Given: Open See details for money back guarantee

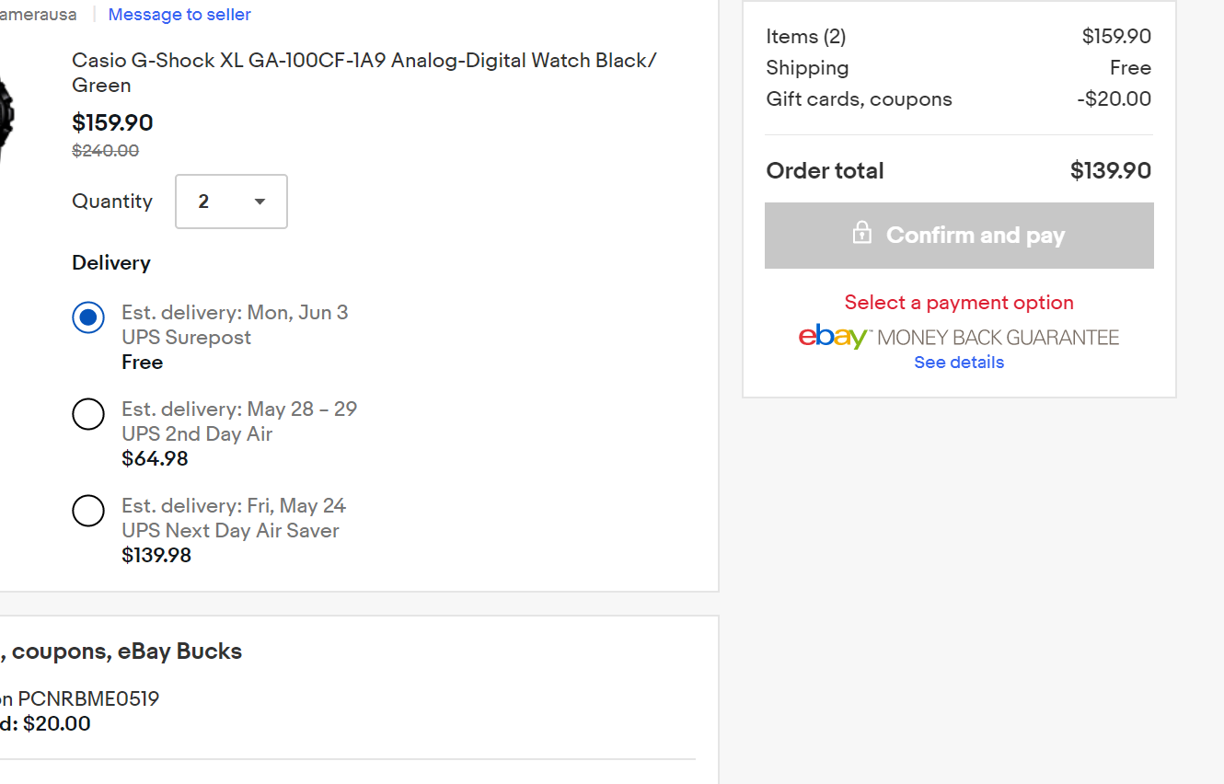Looking at the screenshot, I should [x=959, y=363].
